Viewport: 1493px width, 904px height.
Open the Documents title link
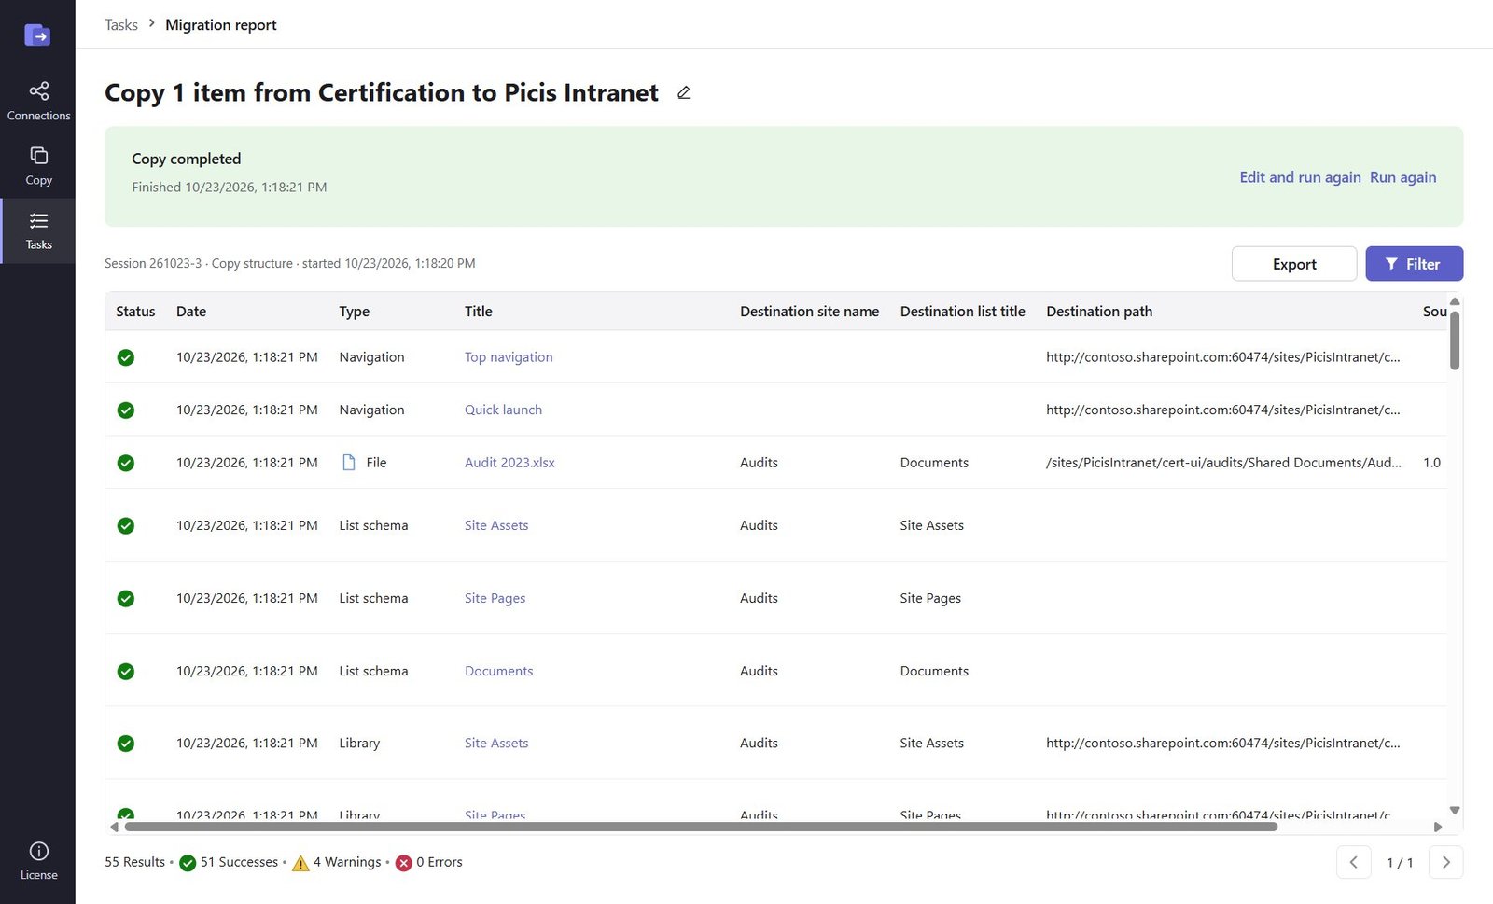point(498,672)
